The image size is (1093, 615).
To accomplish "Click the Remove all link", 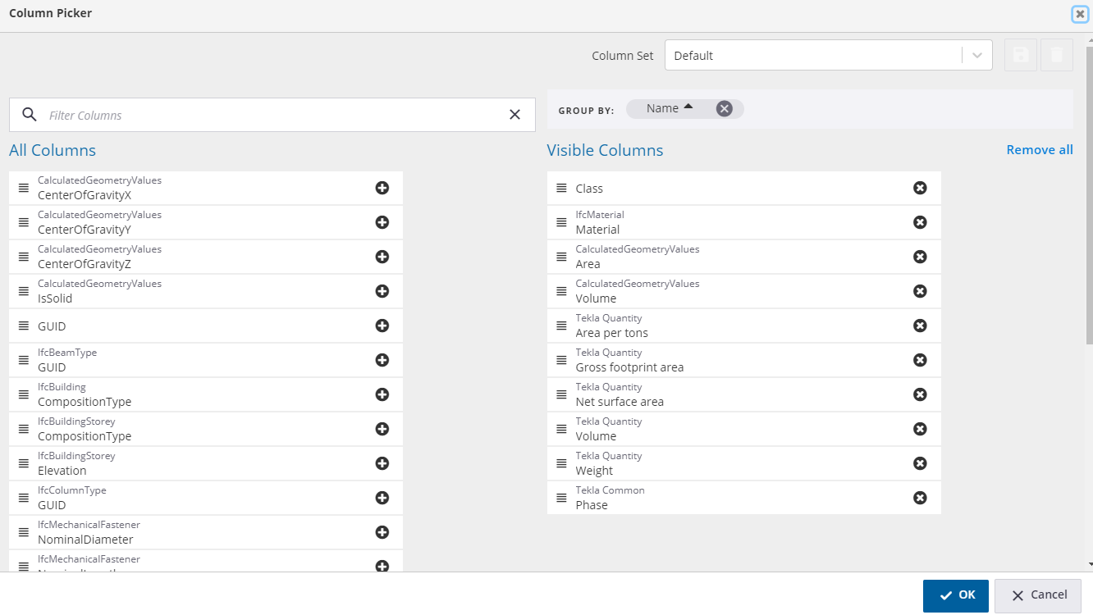I will tap(1039, 150).
